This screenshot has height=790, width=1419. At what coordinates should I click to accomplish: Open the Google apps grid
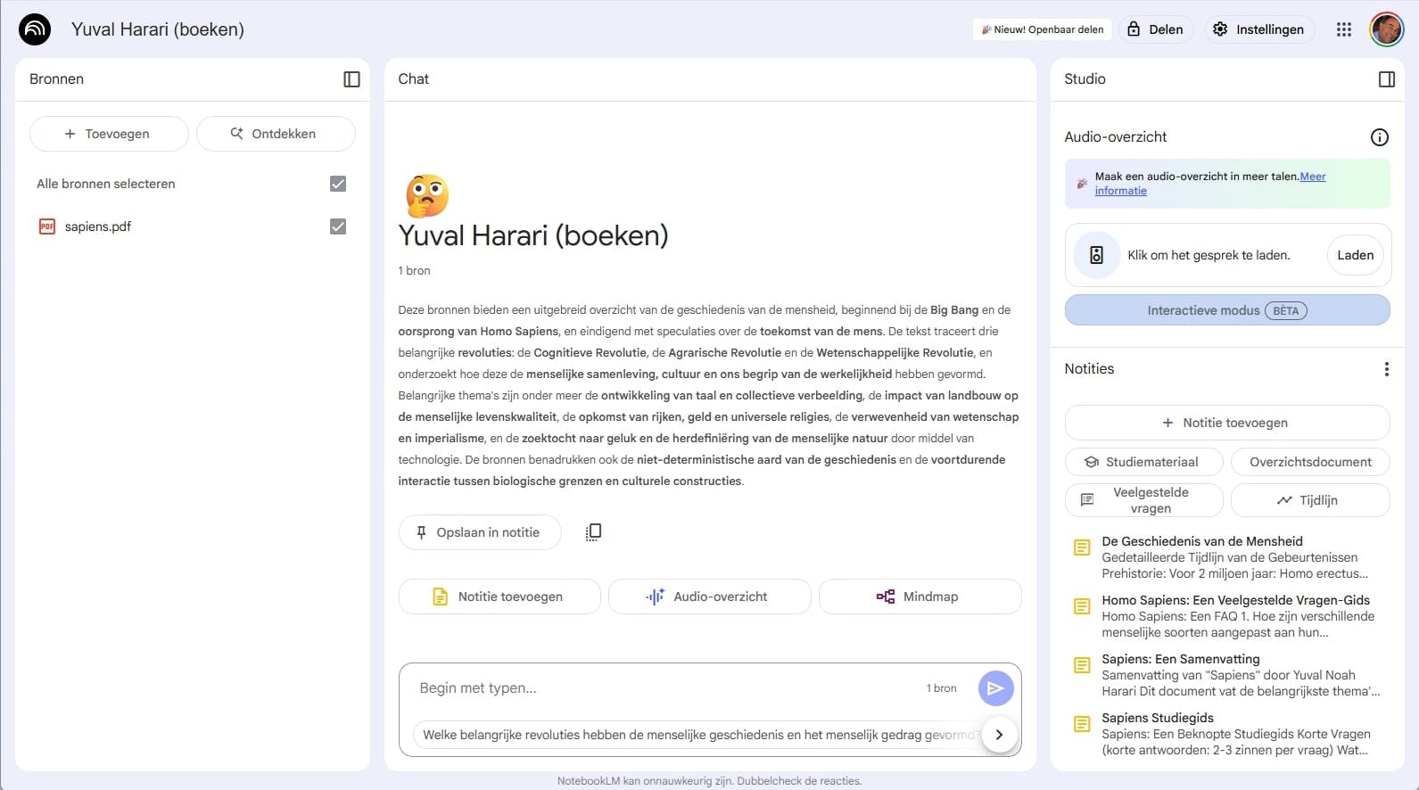pos(1344,29)
